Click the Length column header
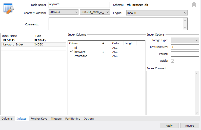 [130, 43]
